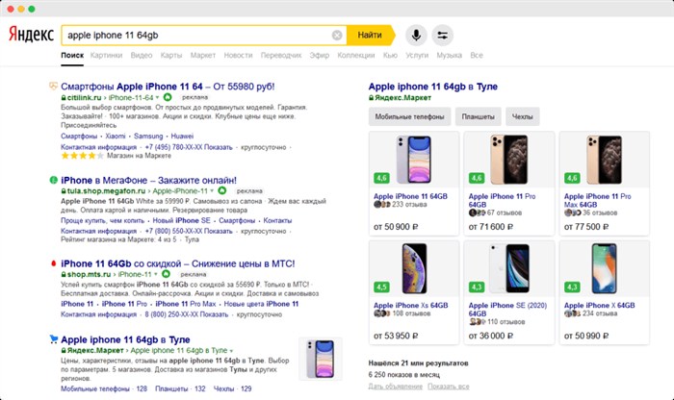This screenshot has height=400, width=674.
Task: Open the Эфир tab
Action: 320,56
